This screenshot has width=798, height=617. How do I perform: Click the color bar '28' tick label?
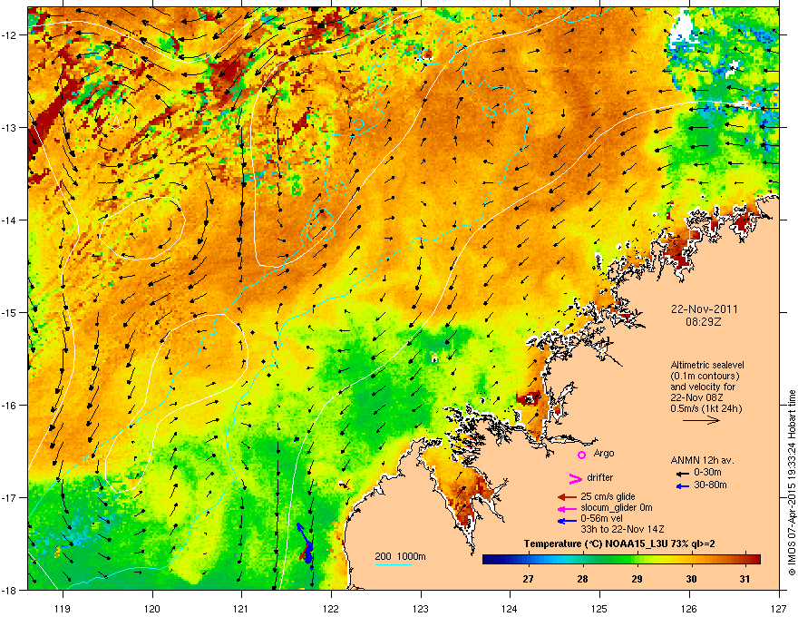583,579
